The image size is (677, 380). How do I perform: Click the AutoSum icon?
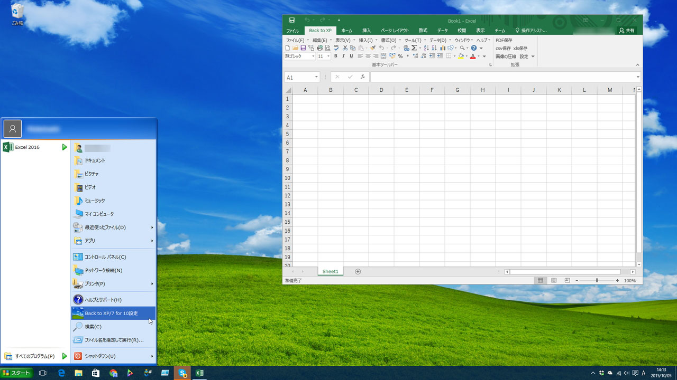414,48
